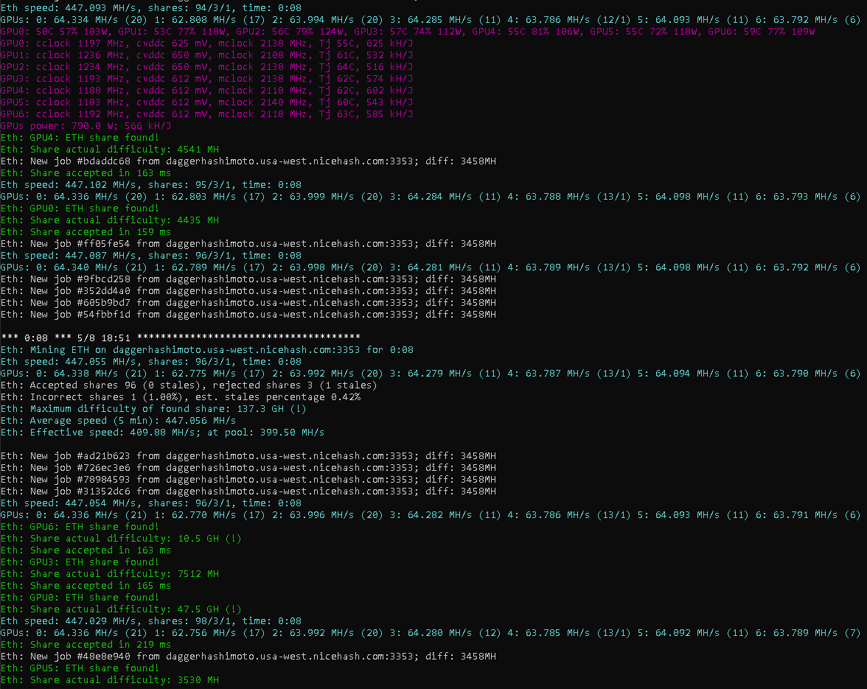The image size is (867, 689).
Task: Select the New job #726ec3e6 line
Action: click(248, 467)
